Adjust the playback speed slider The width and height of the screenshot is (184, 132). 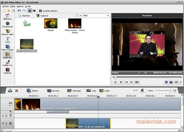(x=139, y=73)
